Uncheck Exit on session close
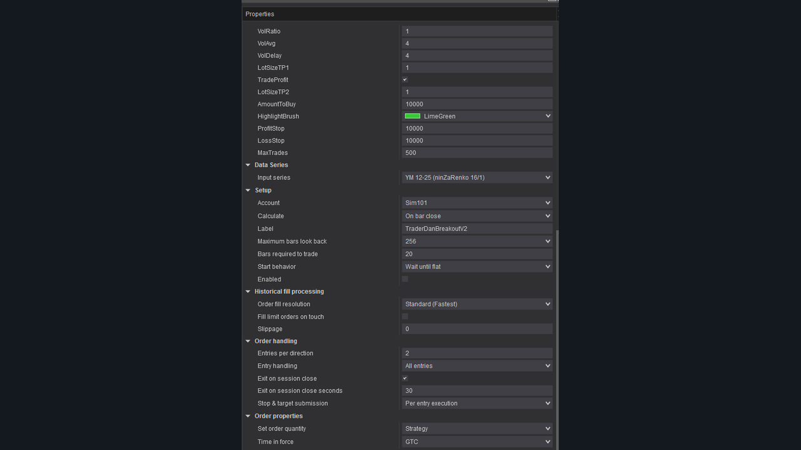801x450 pixels. [x=405, y=379]
